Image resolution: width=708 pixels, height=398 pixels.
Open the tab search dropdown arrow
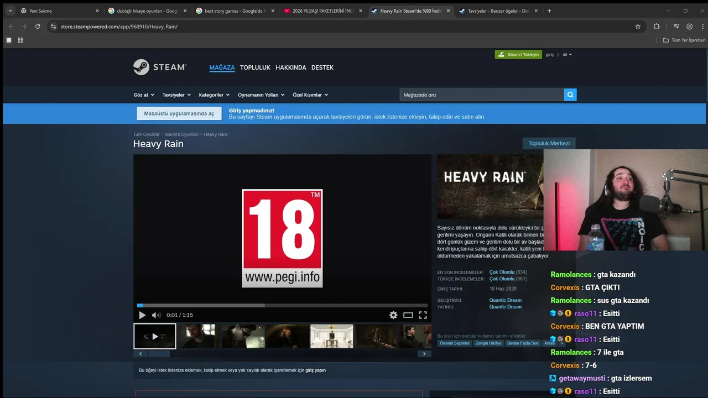[x=10, y=11]
